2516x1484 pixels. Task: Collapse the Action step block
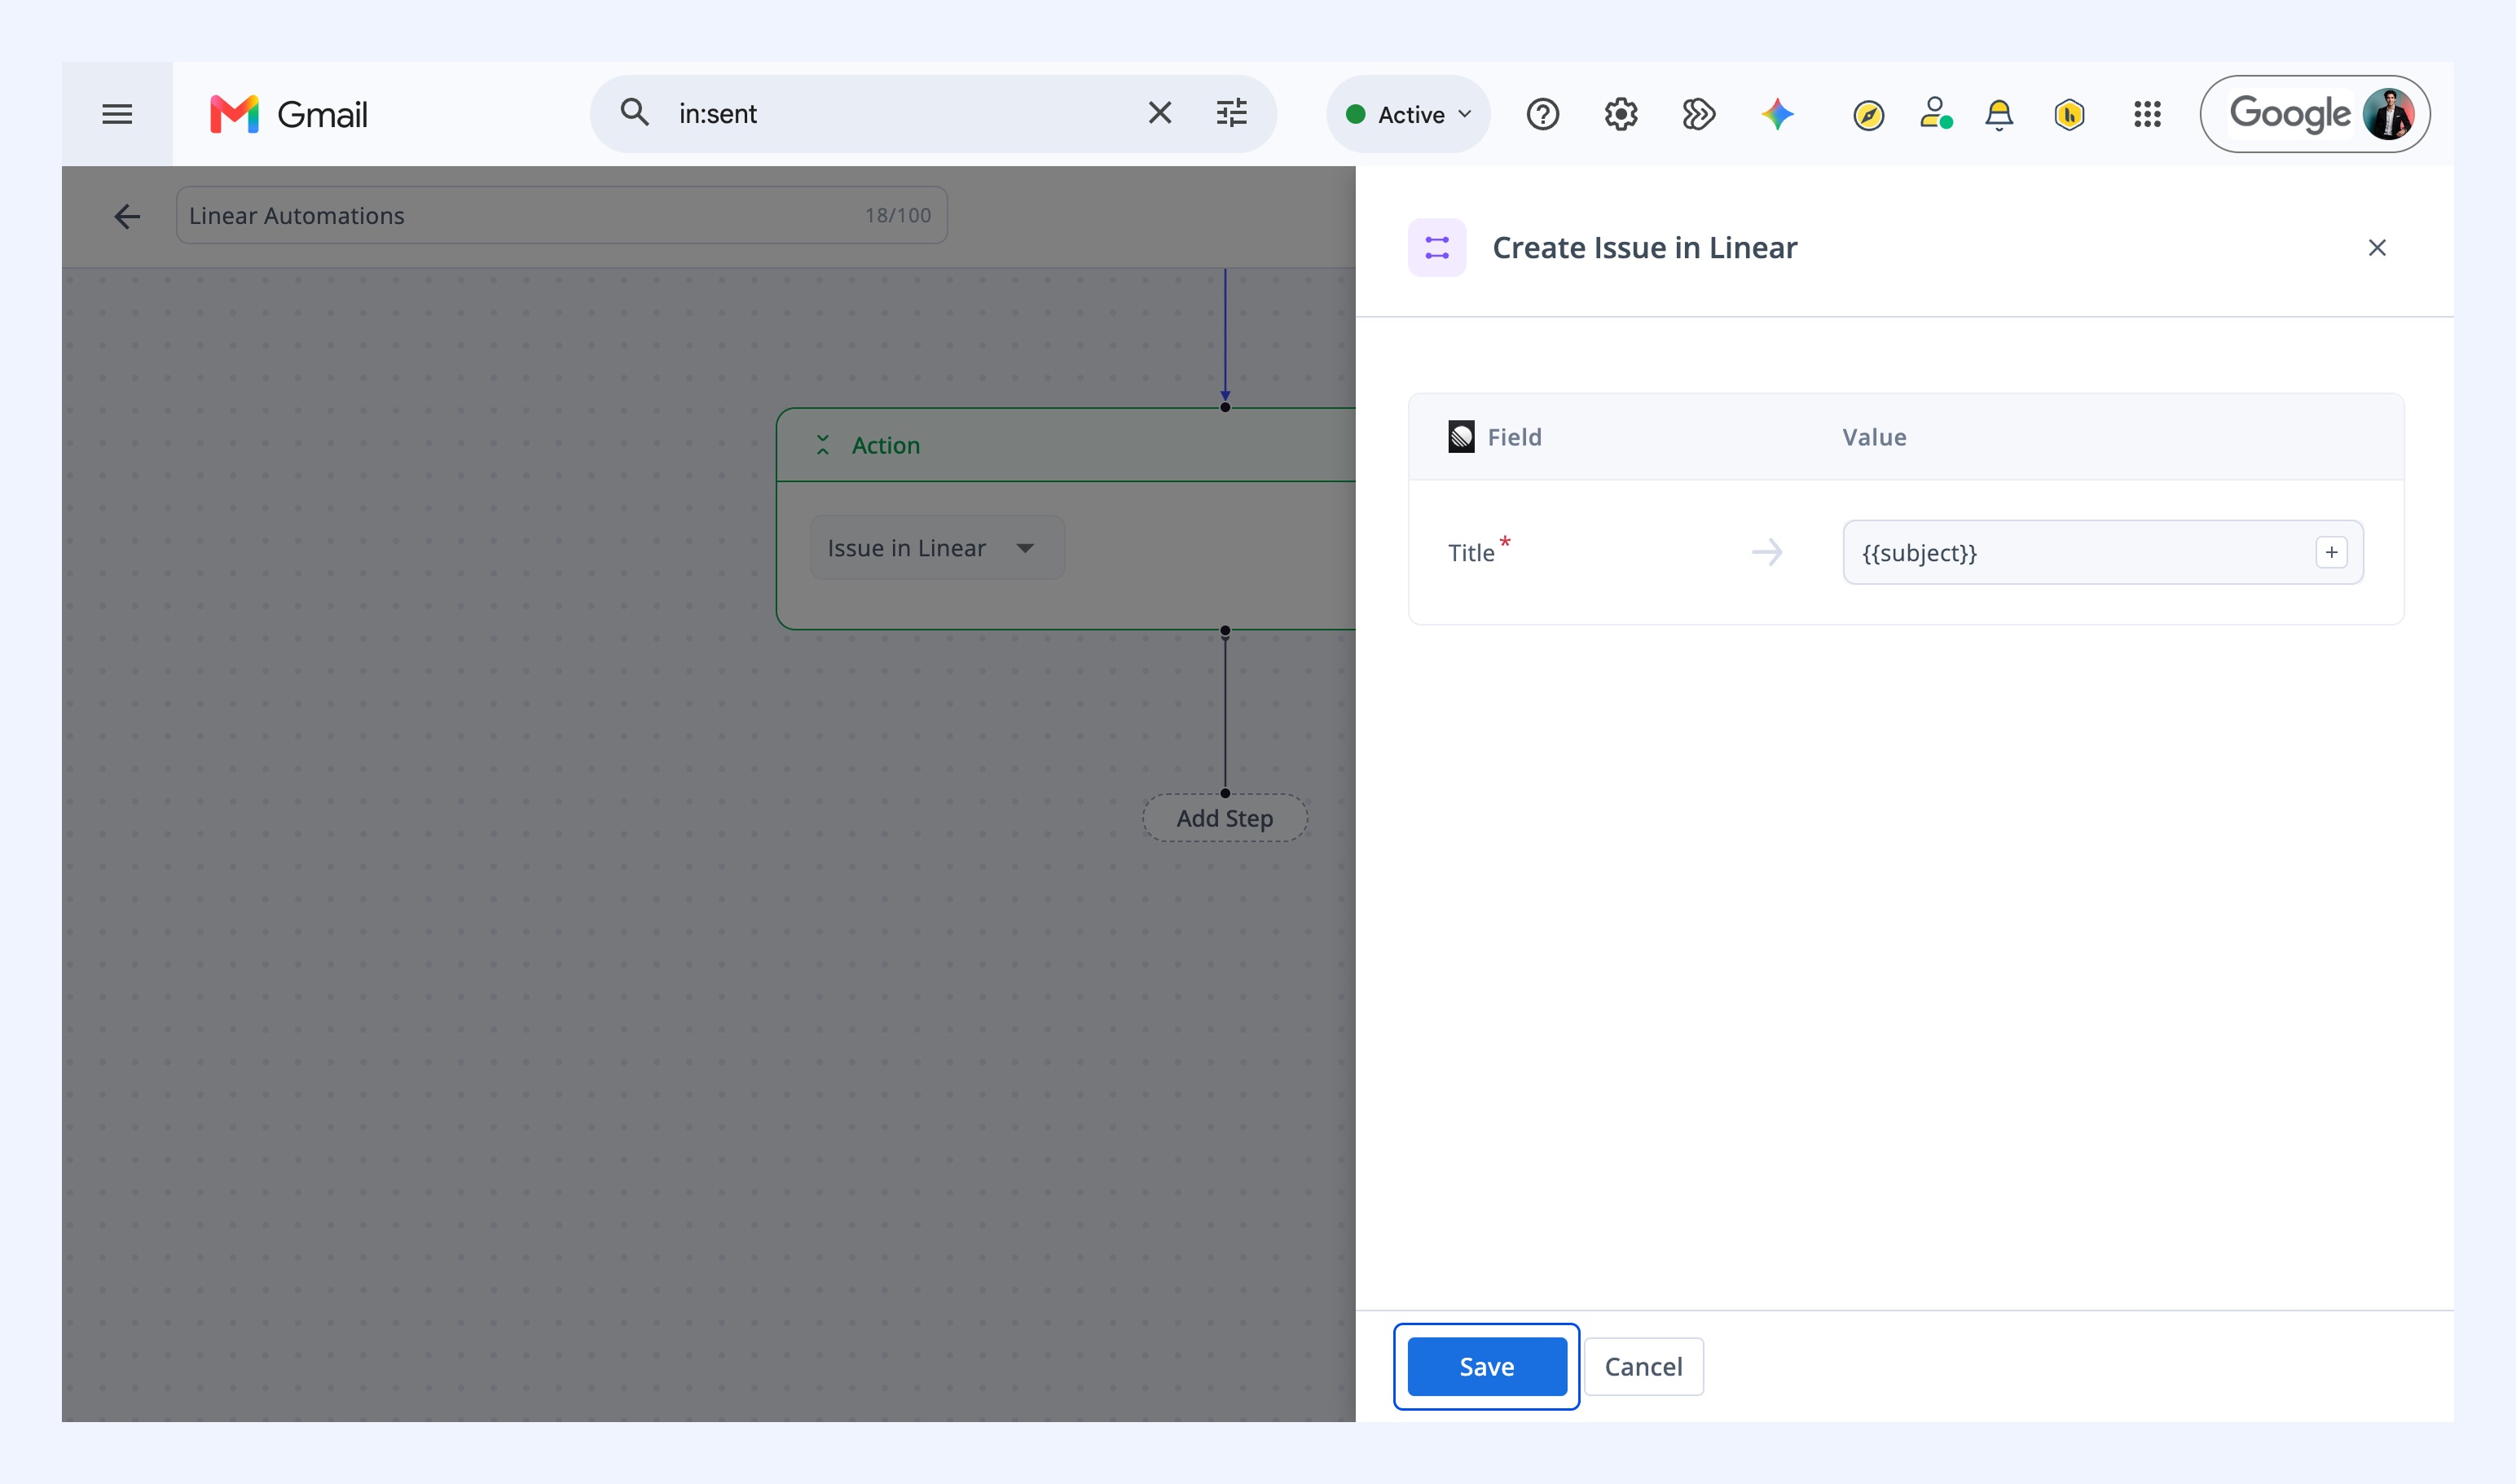tap(822, 445)
